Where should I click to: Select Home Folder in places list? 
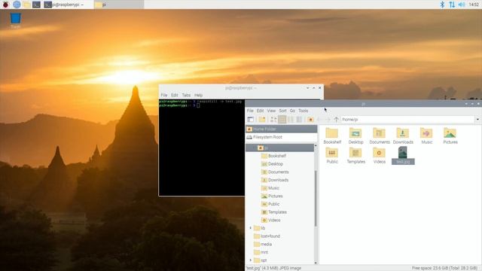click(281, 129)
